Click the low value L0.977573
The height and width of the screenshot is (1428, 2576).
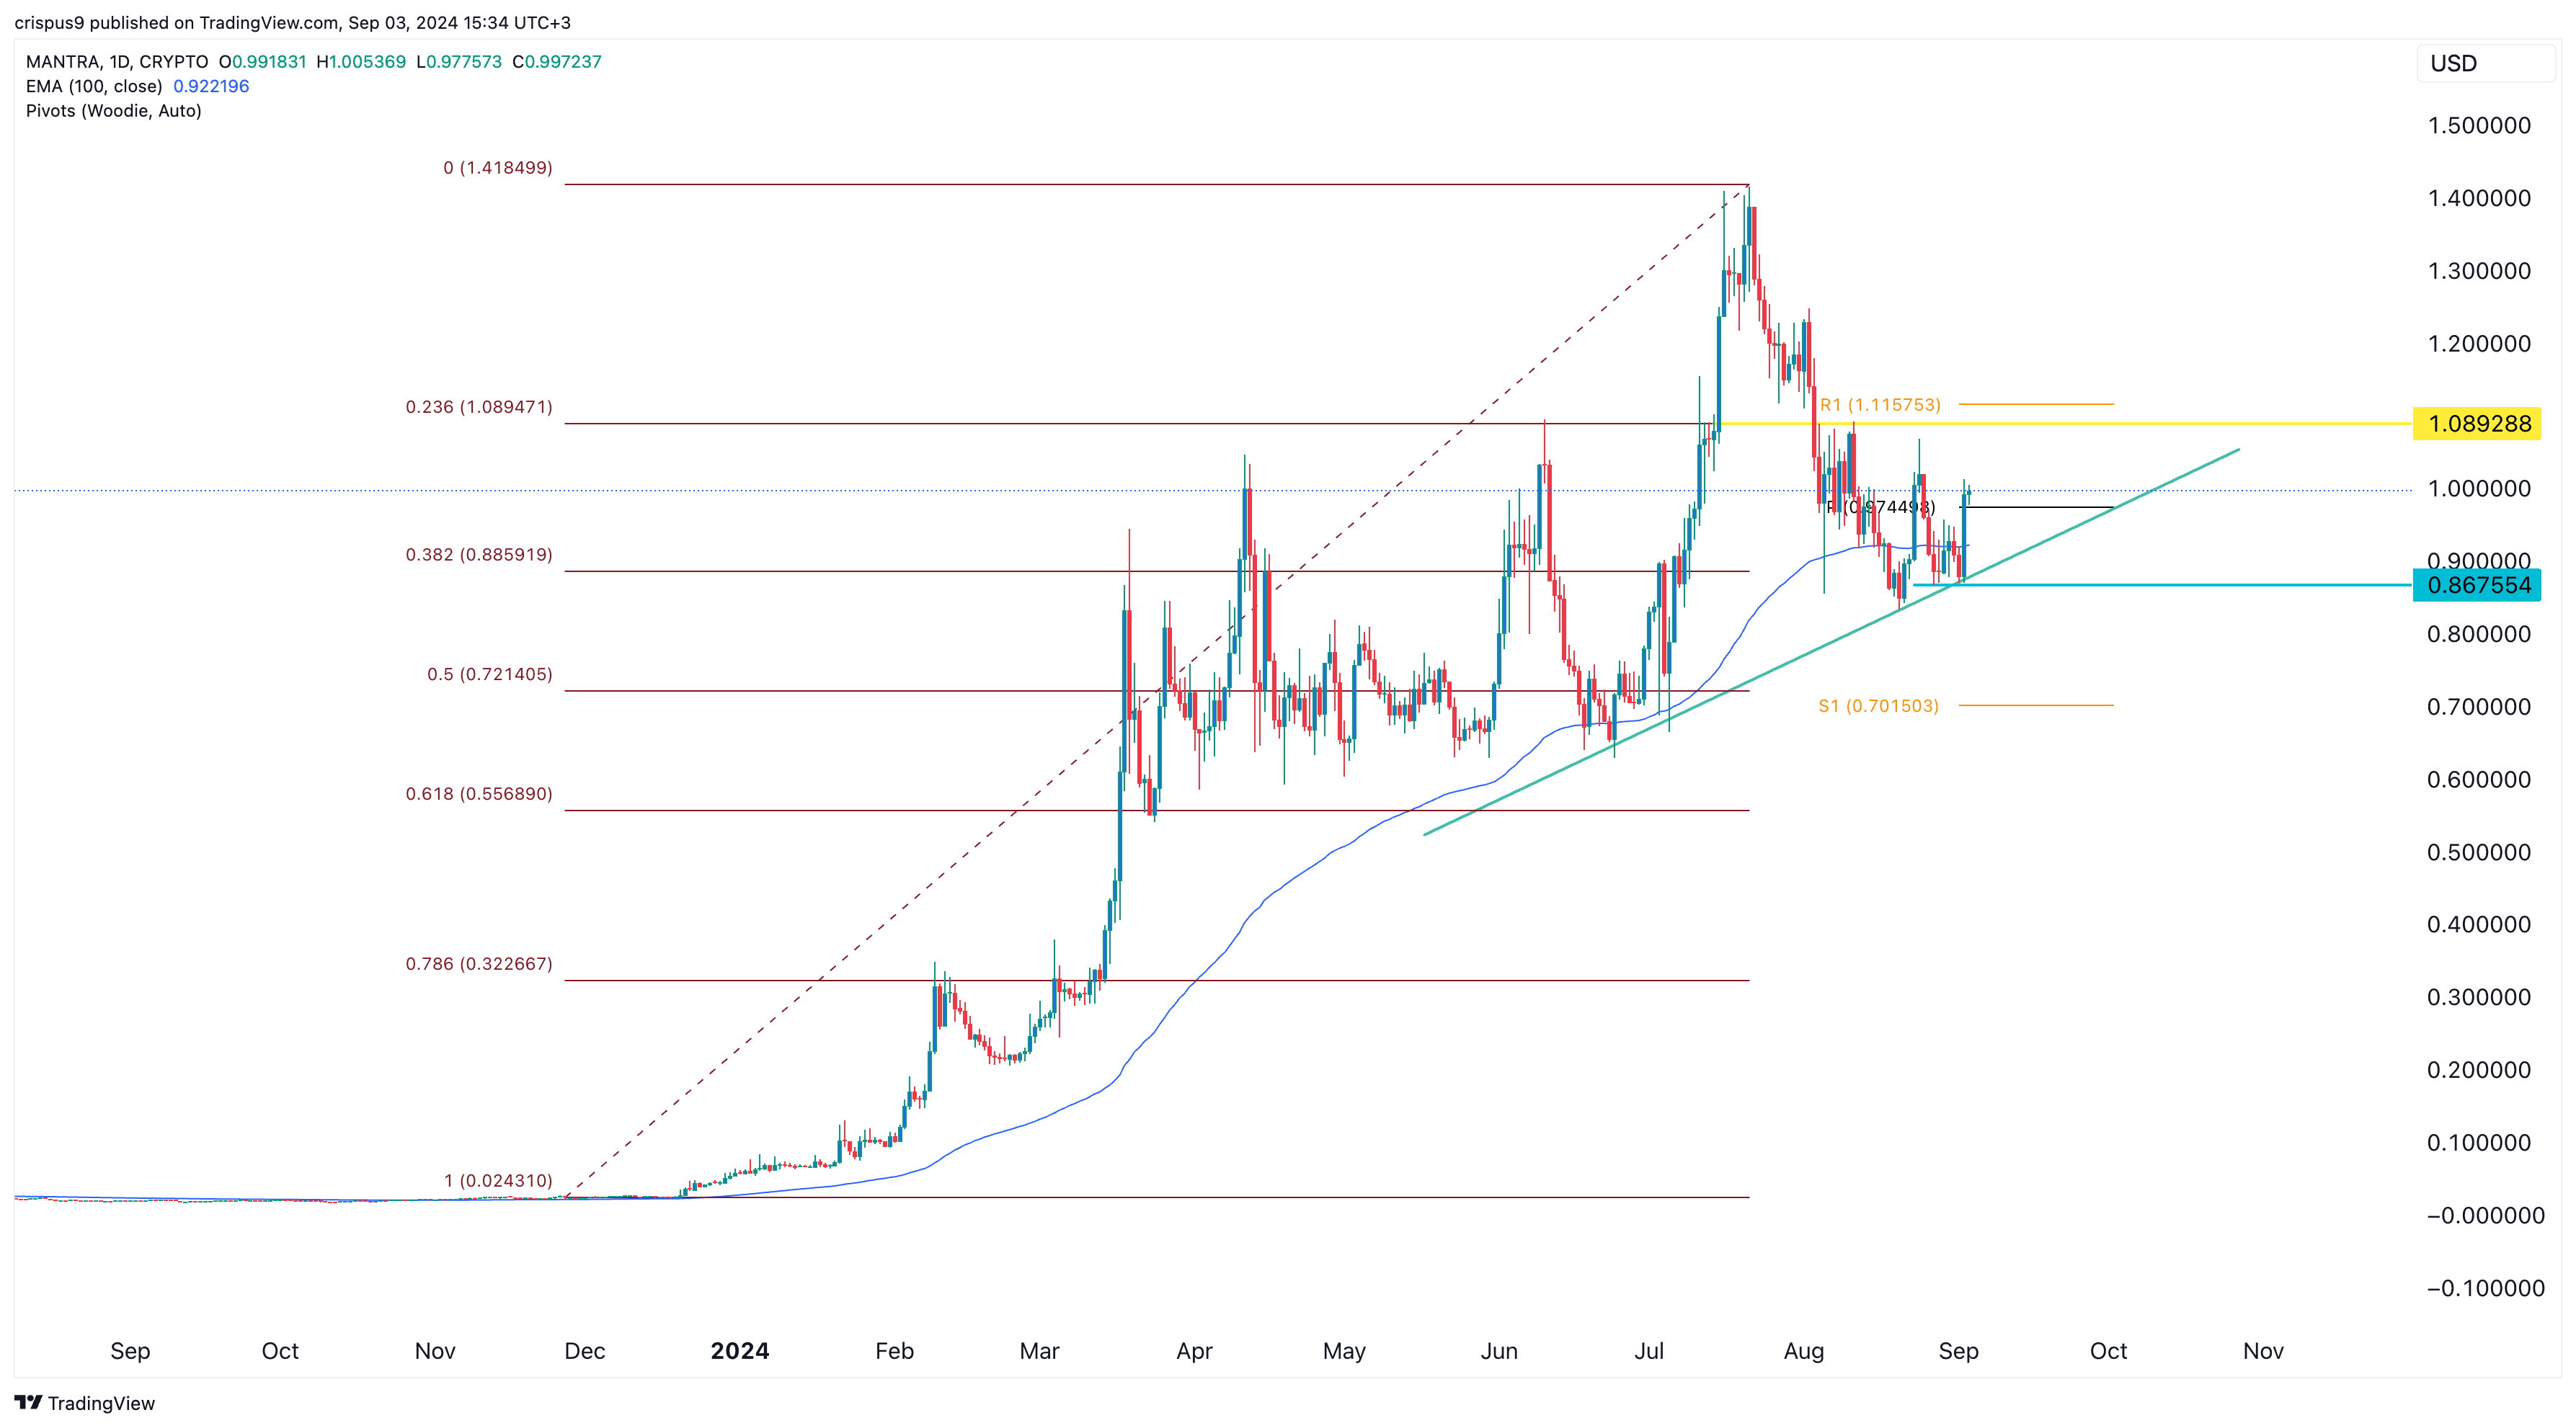(459, 61)
